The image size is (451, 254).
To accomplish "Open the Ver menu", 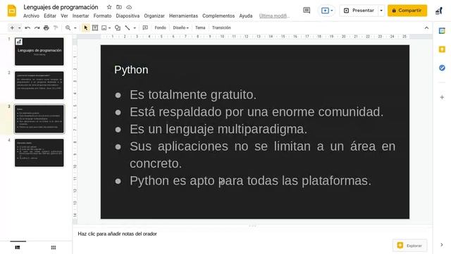I will click(64, 16).
